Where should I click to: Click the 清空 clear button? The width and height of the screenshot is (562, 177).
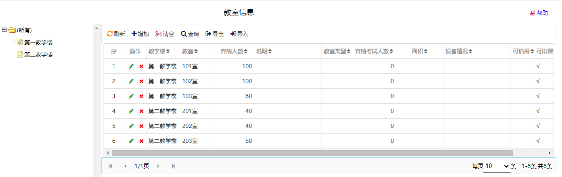tap(165, 34)
